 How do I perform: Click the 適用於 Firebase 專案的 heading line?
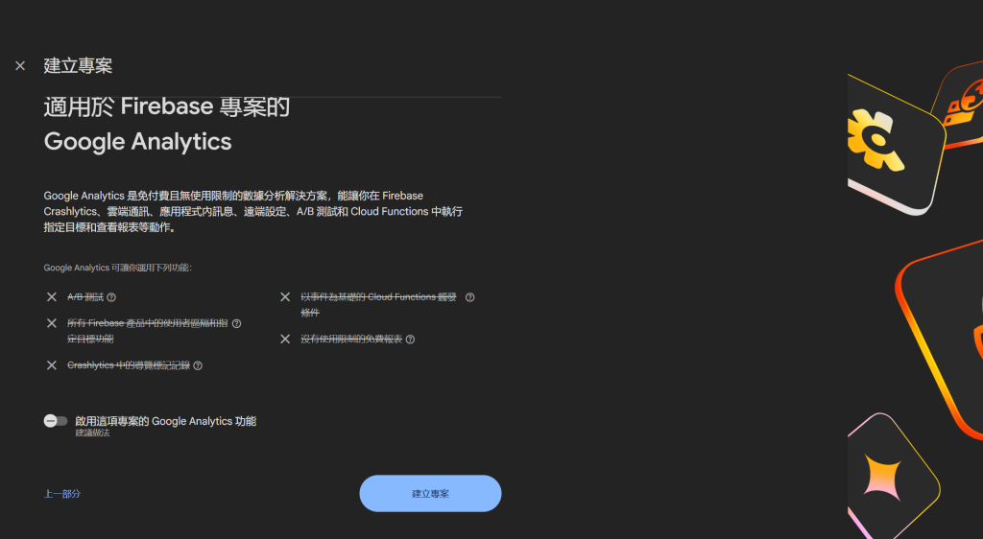pos(167,106)
